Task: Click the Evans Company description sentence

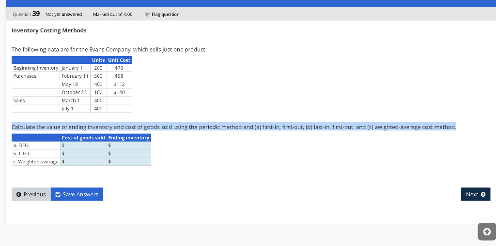Action: [109, 50]
